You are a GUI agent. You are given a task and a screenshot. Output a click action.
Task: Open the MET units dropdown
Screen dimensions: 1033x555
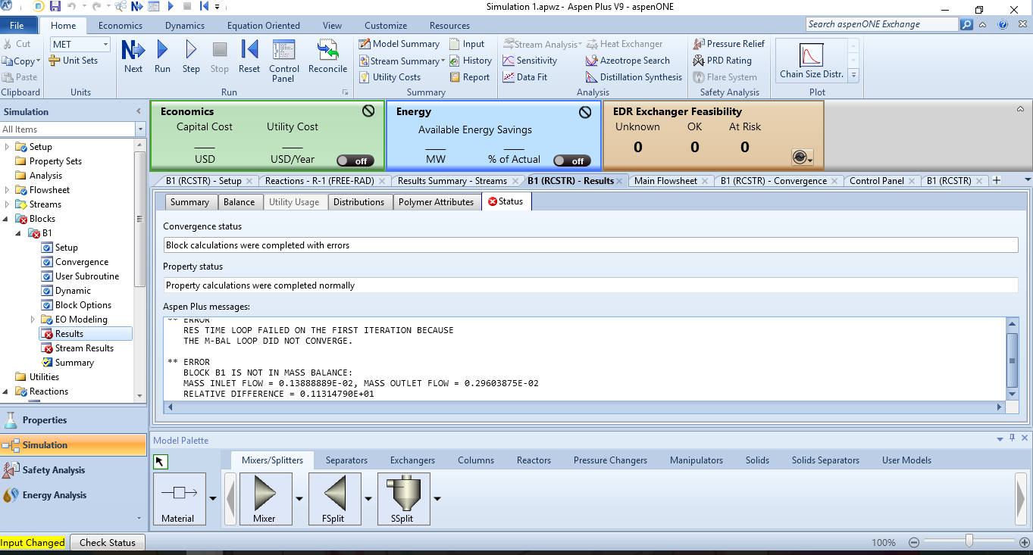click(x=104, y=45)
